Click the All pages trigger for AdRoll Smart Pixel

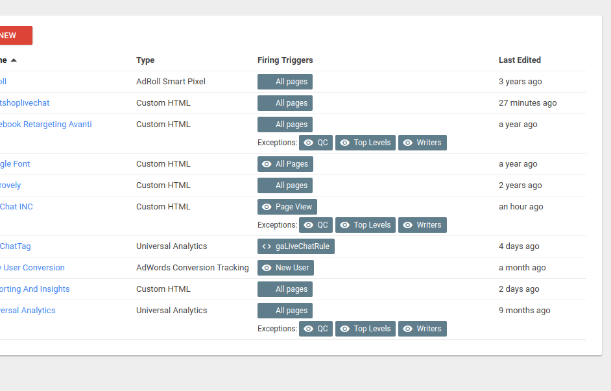click(285, 82)
